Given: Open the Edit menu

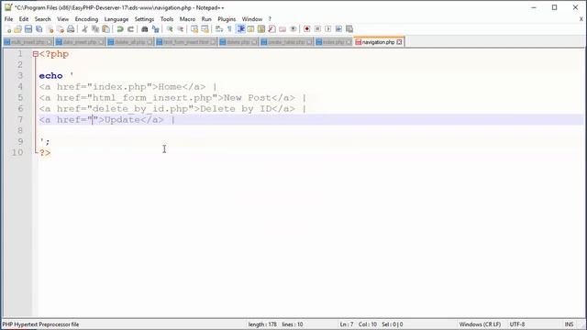Looking at the screenshot, I should pyautogui.click(x=24, y=18).
